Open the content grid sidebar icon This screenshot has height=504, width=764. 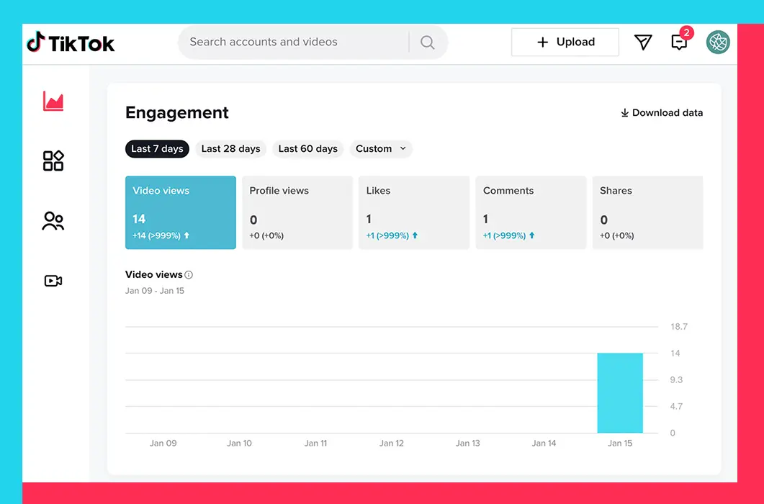(x=53, y=161)
